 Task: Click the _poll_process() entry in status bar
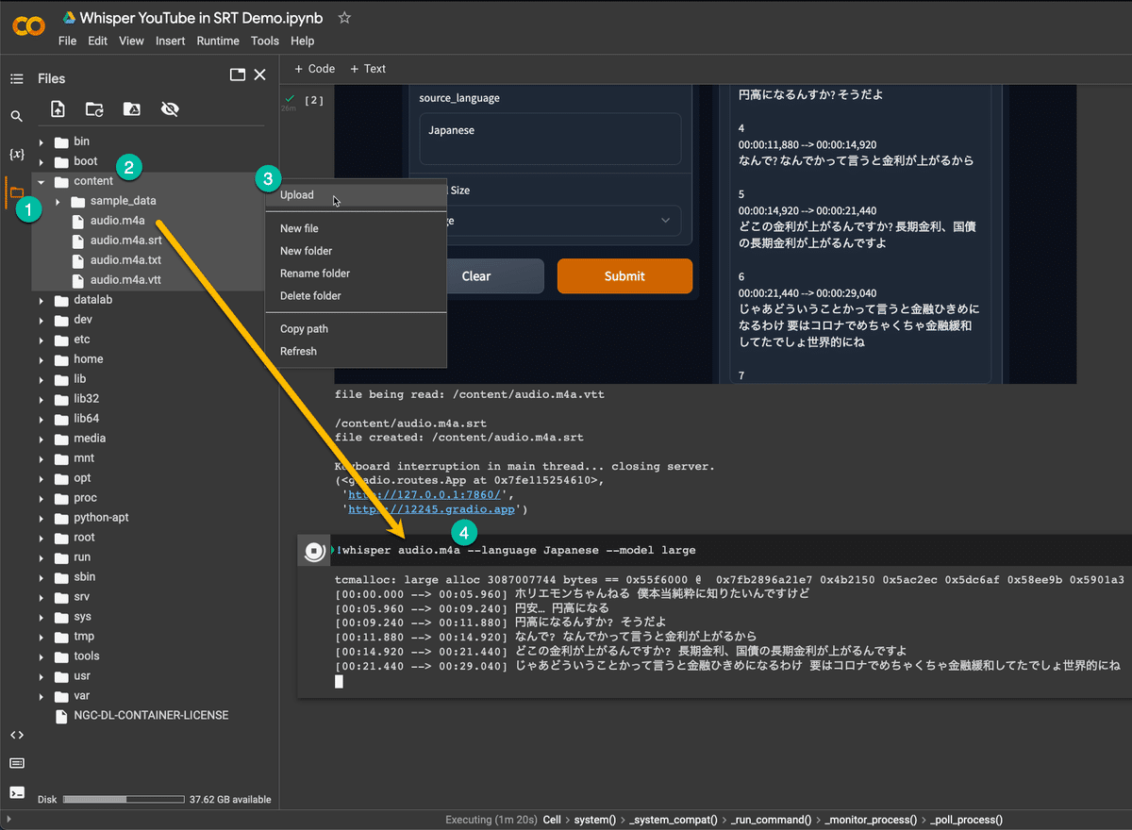pos(965,821)
